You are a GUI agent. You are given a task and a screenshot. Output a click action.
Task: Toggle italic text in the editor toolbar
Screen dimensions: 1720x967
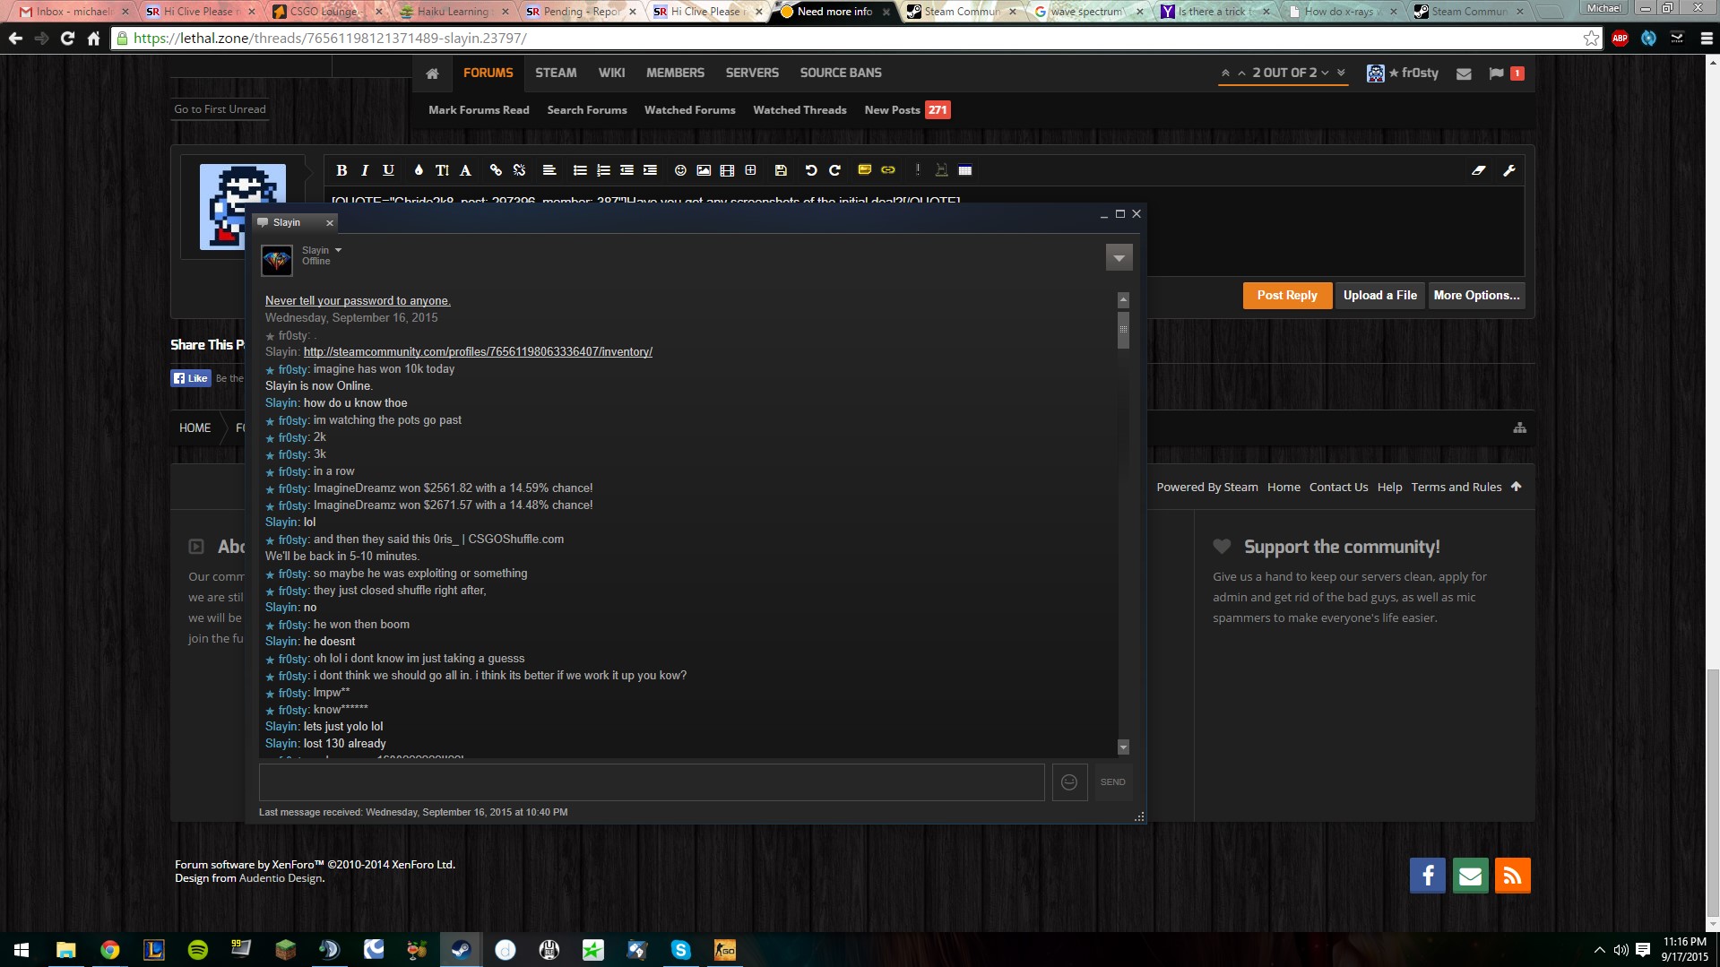click(365, 170)
